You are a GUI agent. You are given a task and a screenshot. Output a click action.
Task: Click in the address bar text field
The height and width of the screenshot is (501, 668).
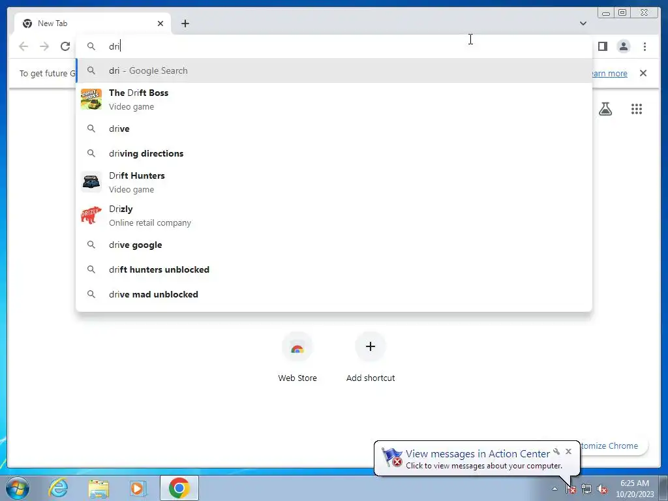coord(334,46)
